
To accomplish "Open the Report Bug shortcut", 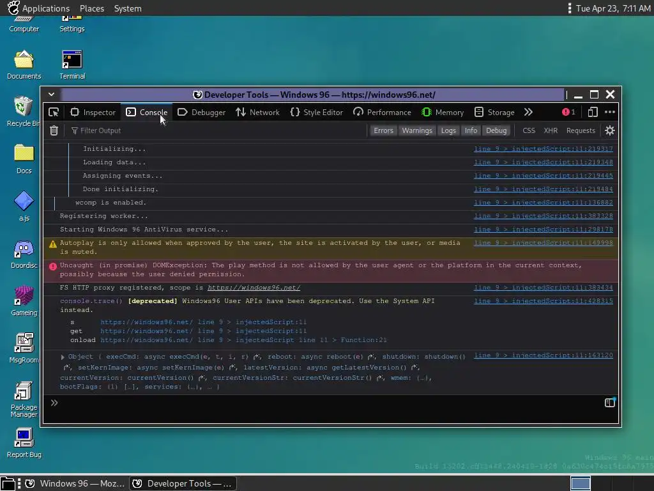I will click(24, 443).
